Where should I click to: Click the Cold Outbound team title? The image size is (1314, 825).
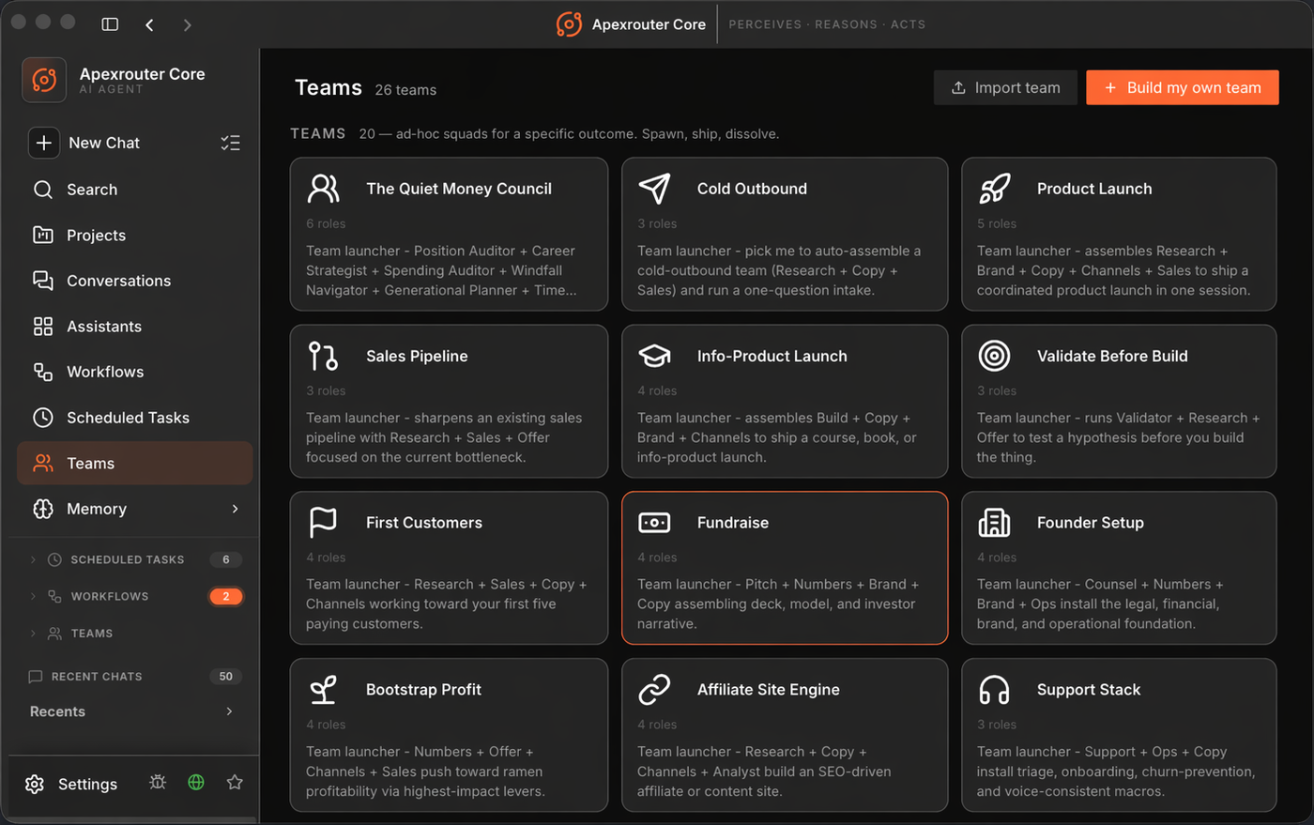tap(752, 189)
